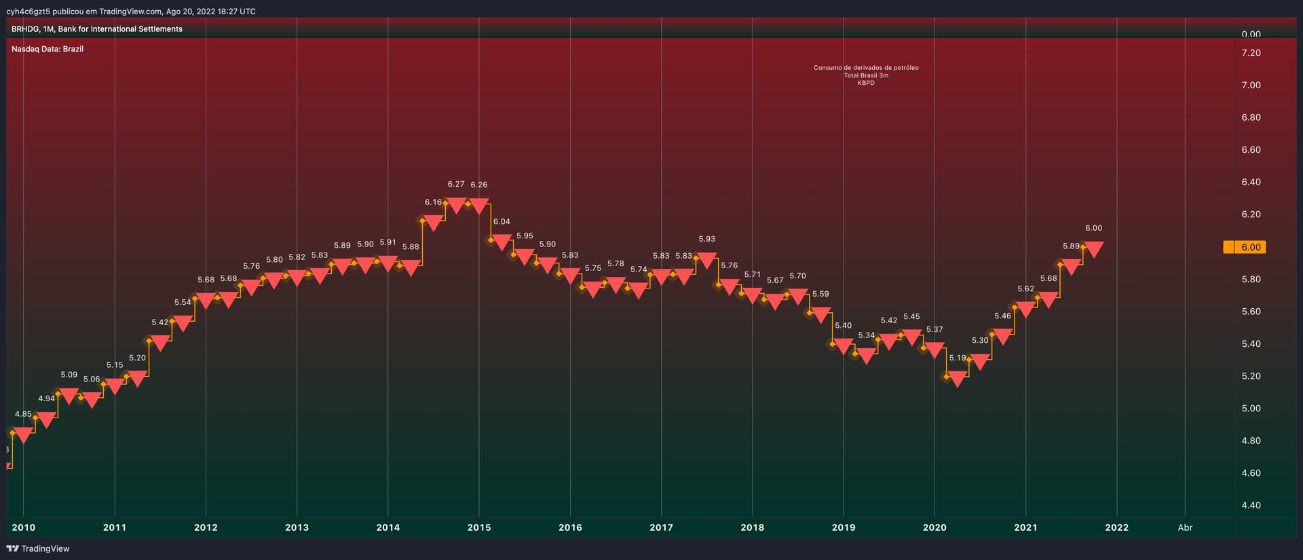This screenshot has height=560, width=1303.
Task: Click the 2012 label on the time axis
Action: tap(206, 527)
